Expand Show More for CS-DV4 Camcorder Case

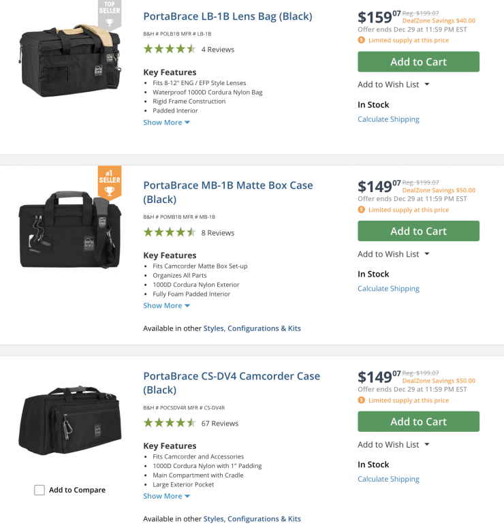pos(166,497)
